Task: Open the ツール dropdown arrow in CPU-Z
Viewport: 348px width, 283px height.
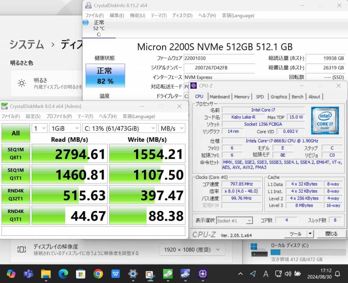Action: [x=310, y=234]
